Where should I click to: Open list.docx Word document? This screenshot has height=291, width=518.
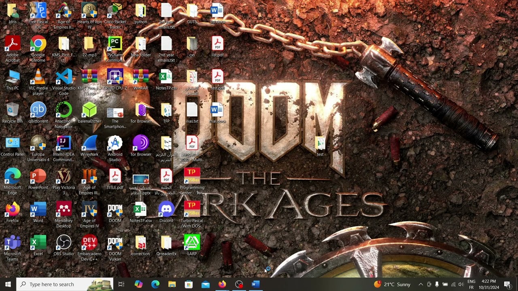[x=217, y=13]
